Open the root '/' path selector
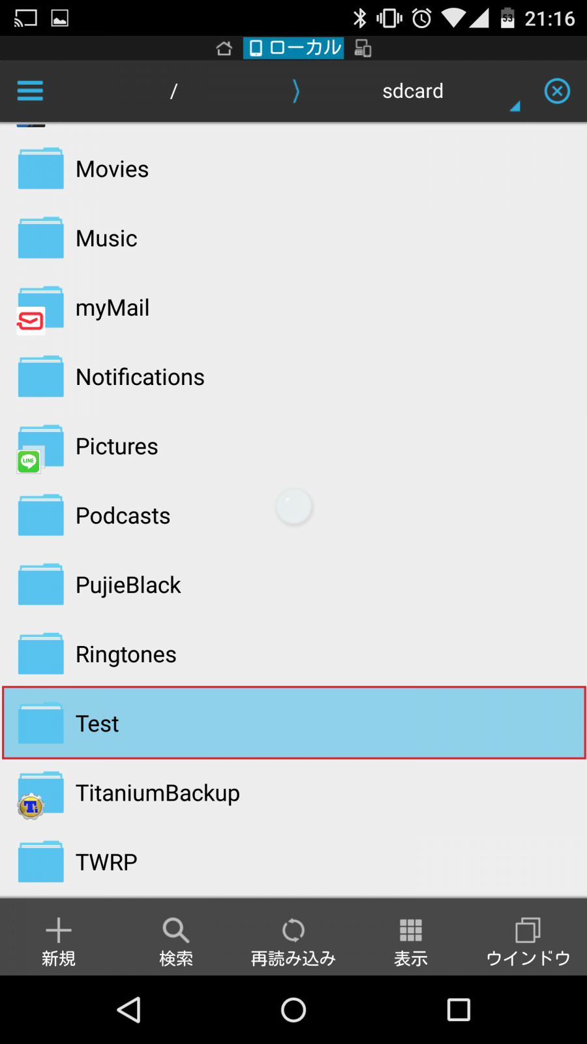 coord(173,91)
